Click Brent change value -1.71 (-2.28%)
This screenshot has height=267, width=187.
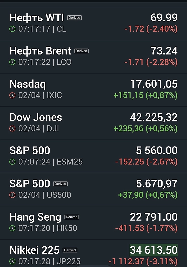(151, 62)
